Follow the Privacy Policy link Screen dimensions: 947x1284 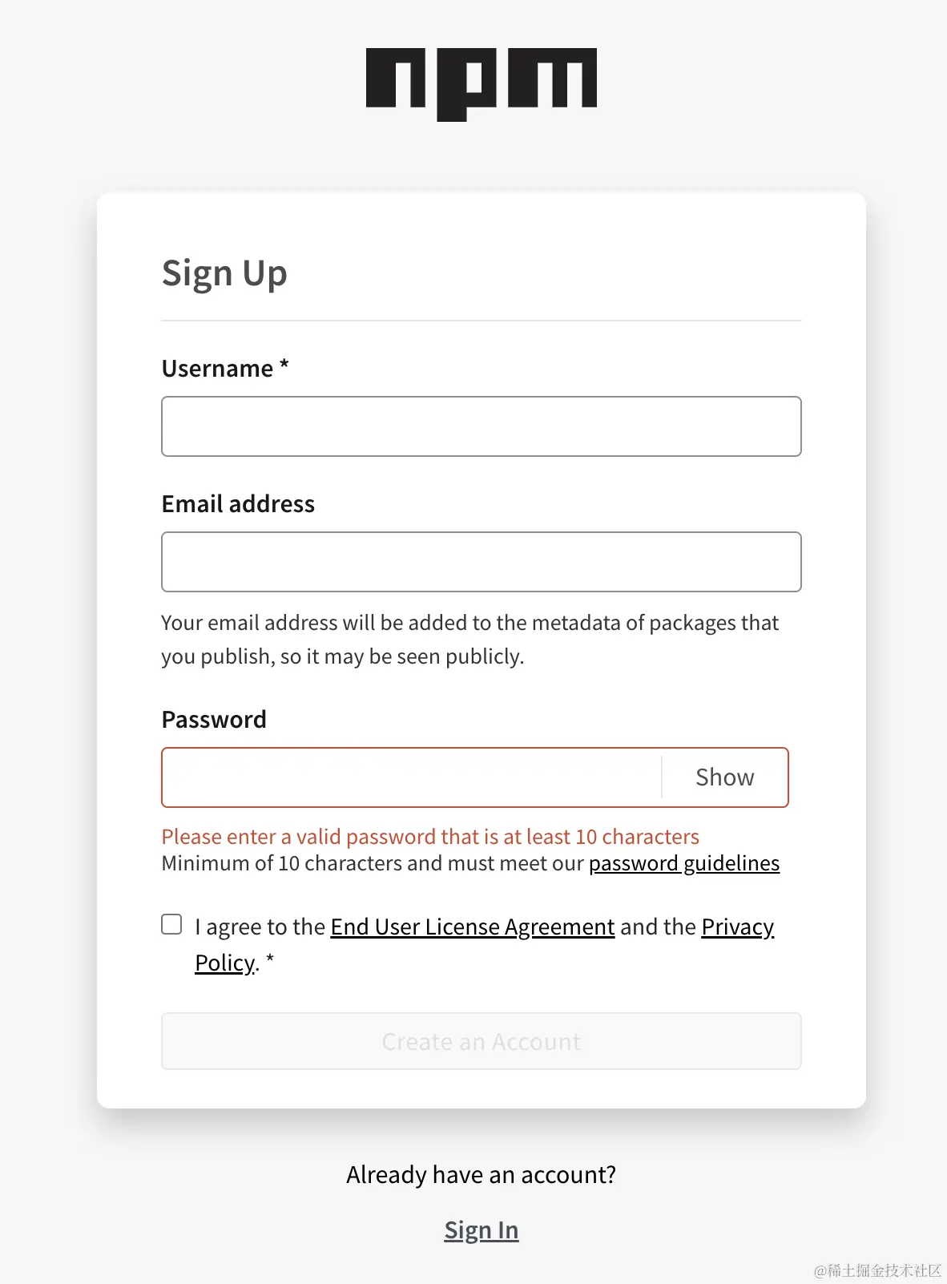737,927
